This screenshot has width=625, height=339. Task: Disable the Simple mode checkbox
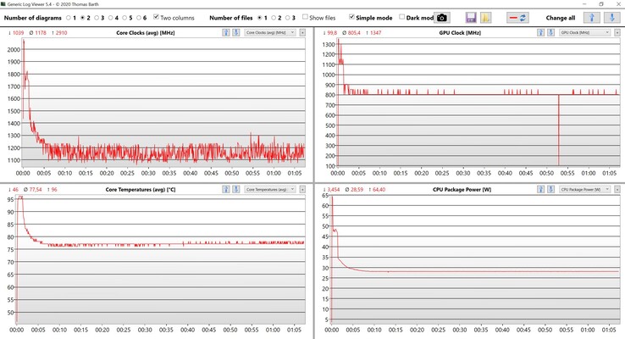coord(352,17)
